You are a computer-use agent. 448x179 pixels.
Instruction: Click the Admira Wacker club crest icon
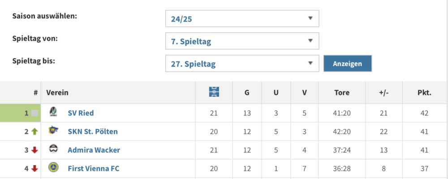(x=53, y=149)
